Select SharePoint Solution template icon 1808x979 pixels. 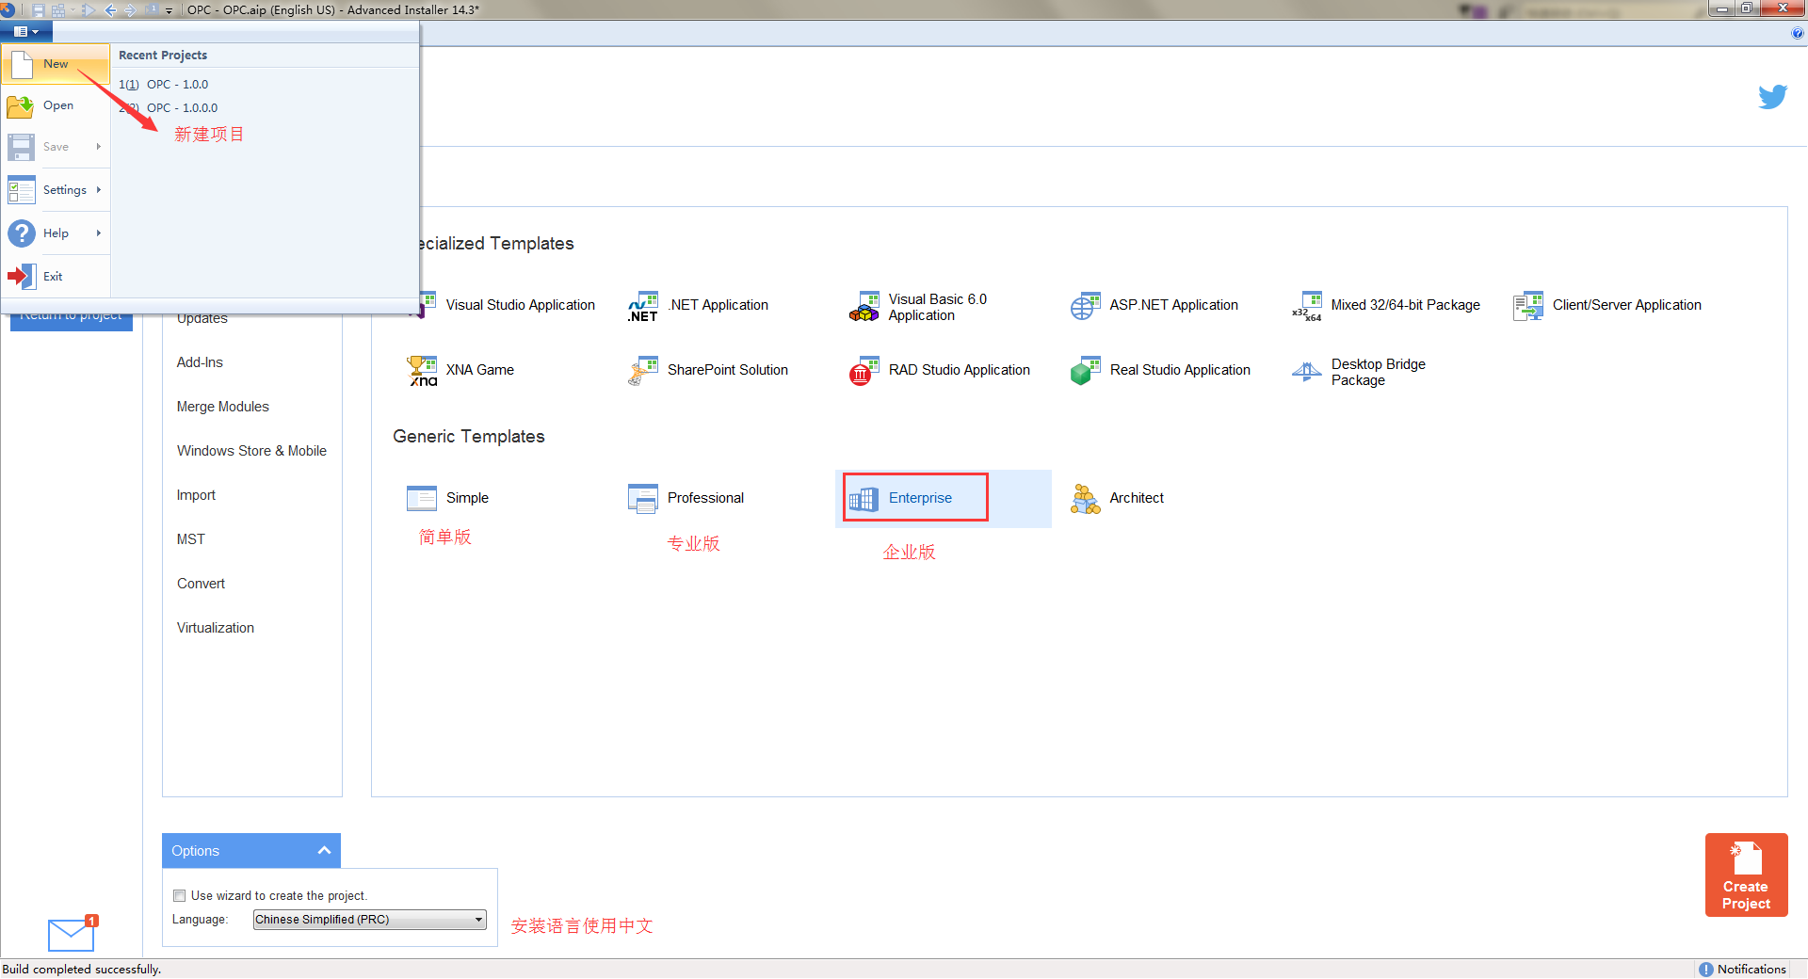[x=643, y=371]
